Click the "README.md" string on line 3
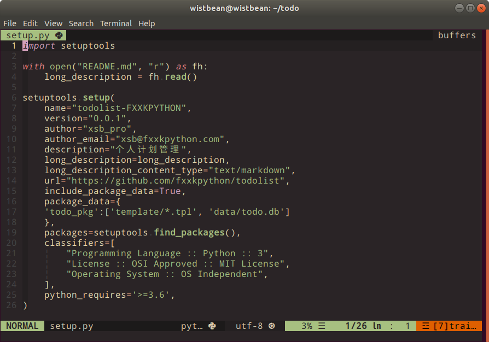Viewport: 489px width, 342px height. (107, 66)
